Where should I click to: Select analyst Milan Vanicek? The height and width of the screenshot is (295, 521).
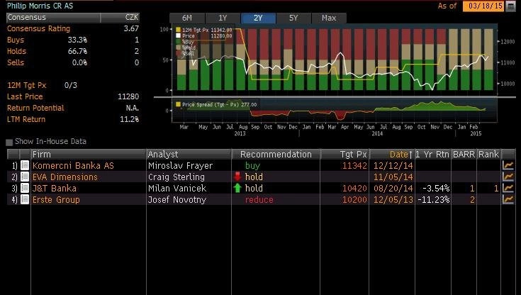(x=177, y=188)
